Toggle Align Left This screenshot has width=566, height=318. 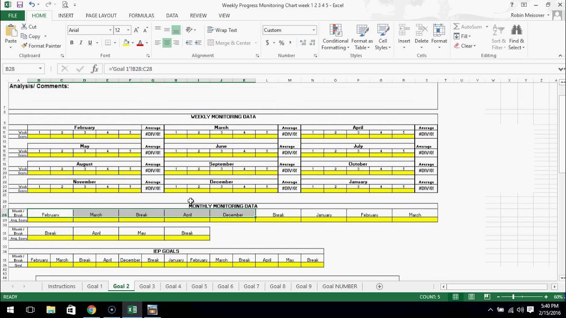click(x=158, y=43)
